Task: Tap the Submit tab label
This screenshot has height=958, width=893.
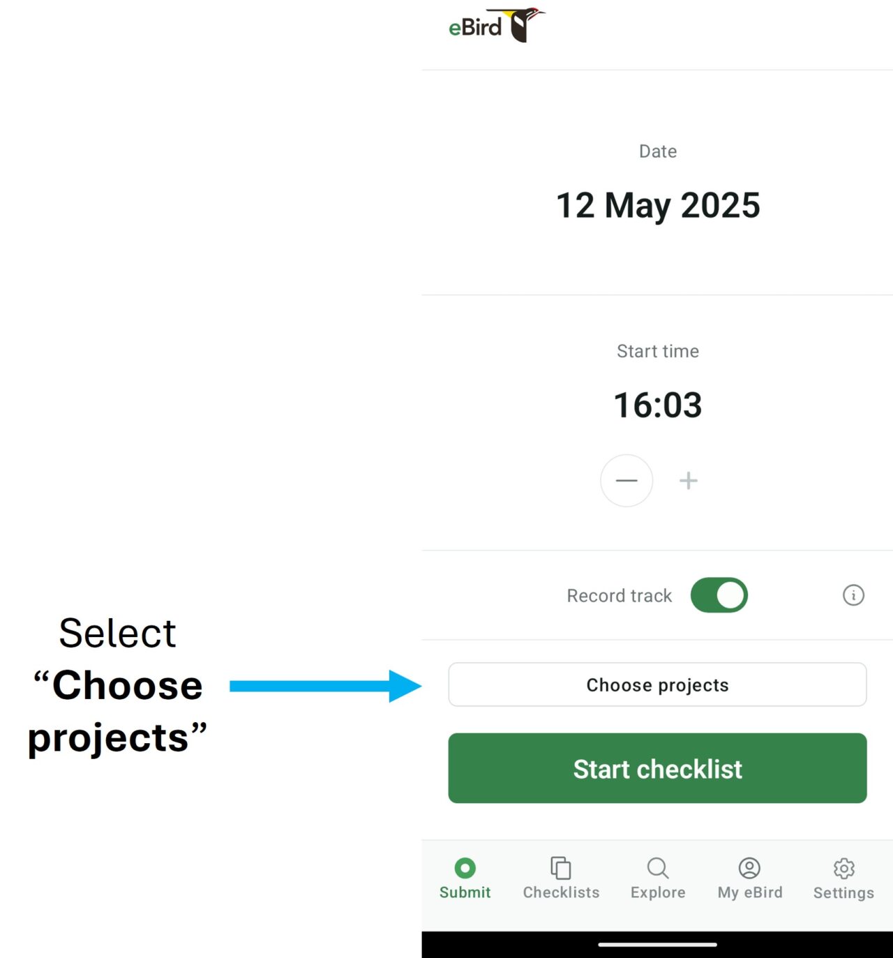Action: coord(465,892)
